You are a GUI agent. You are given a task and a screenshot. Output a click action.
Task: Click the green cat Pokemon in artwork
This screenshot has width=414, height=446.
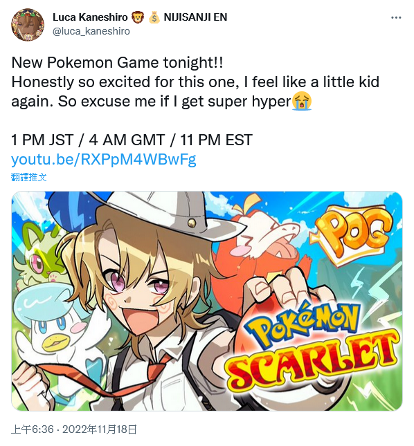[x=43, y=253]
